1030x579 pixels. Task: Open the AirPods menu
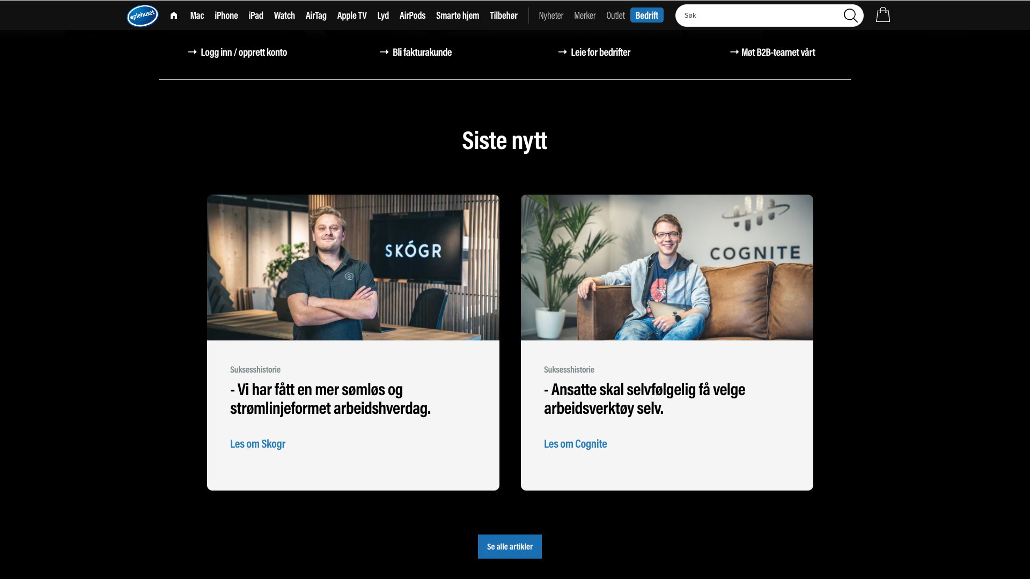point(413,16)
